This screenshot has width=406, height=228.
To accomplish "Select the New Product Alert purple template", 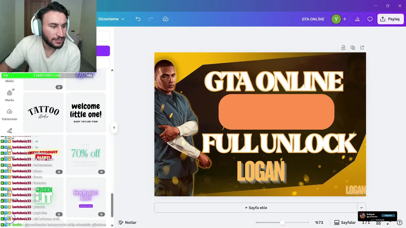I will 86,197.
